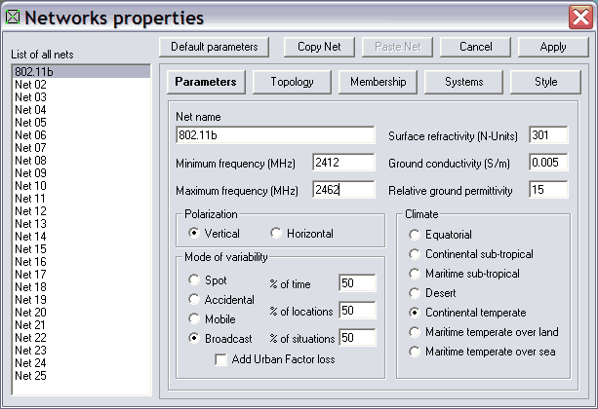Click the Ground conductivity field
The image size is (598, 409).
[x=548, y=163]
